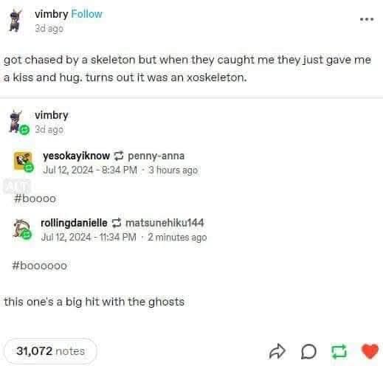Click the #boooo hashtag
This screenshot has height=366, width=383.
[35, 198]
